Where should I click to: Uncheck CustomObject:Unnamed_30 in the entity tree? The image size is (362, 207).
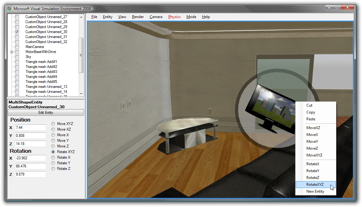pos(17,31)
